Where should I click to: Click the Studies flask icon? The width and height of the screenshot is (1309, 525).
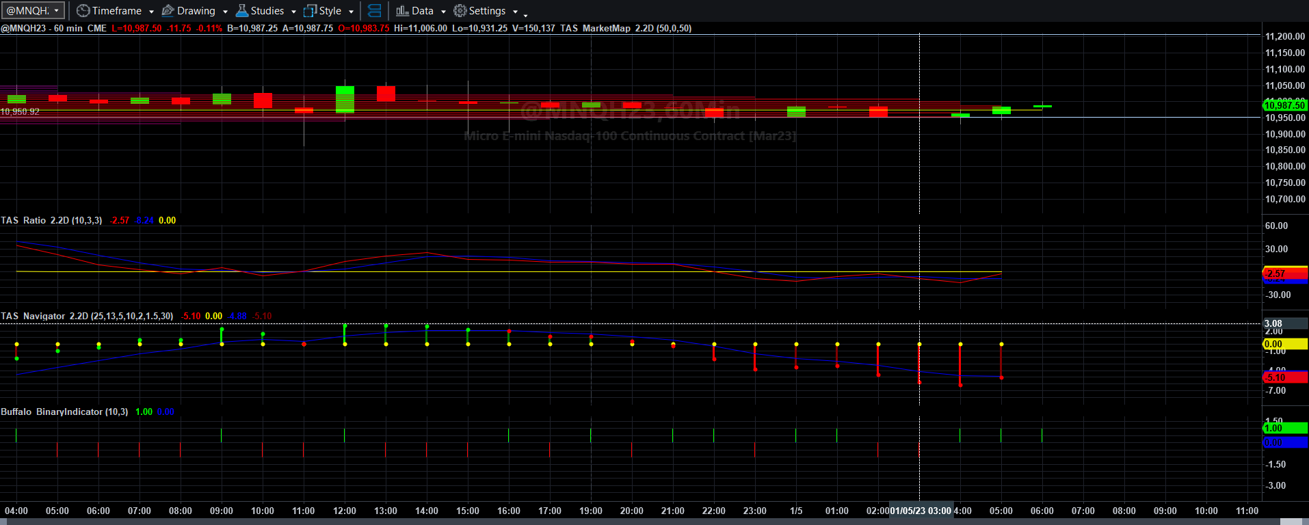coord(241,11)
